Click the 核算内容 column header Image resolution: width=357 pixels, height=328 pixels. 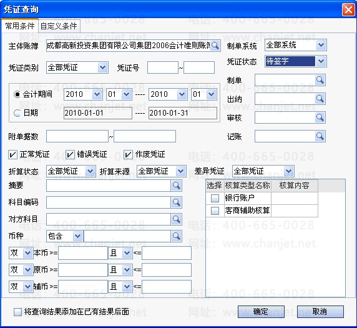(x=295, y=186)
